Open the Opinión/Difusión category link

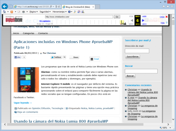(41, 108)
